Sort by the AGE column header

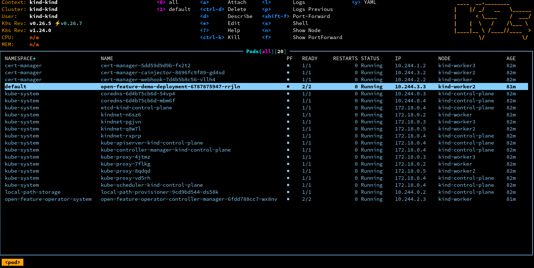(511, 58)
